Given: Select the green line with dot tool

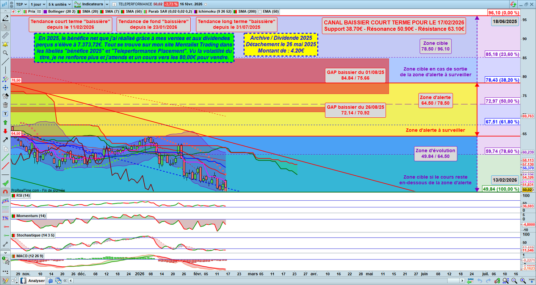Looking at the screenshot, I should pyautogui.click(x=6, y=235).
